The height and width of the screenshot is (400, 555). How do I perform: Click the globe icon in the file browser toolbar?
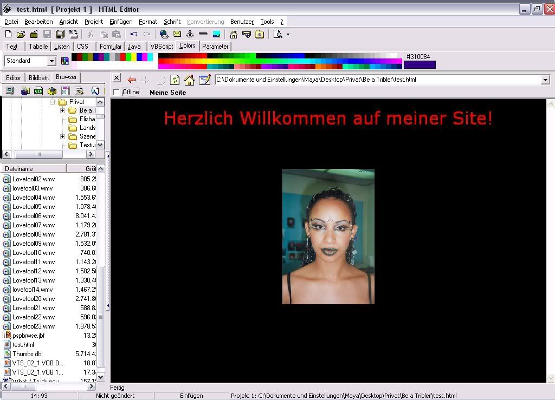tap(25, 91)
